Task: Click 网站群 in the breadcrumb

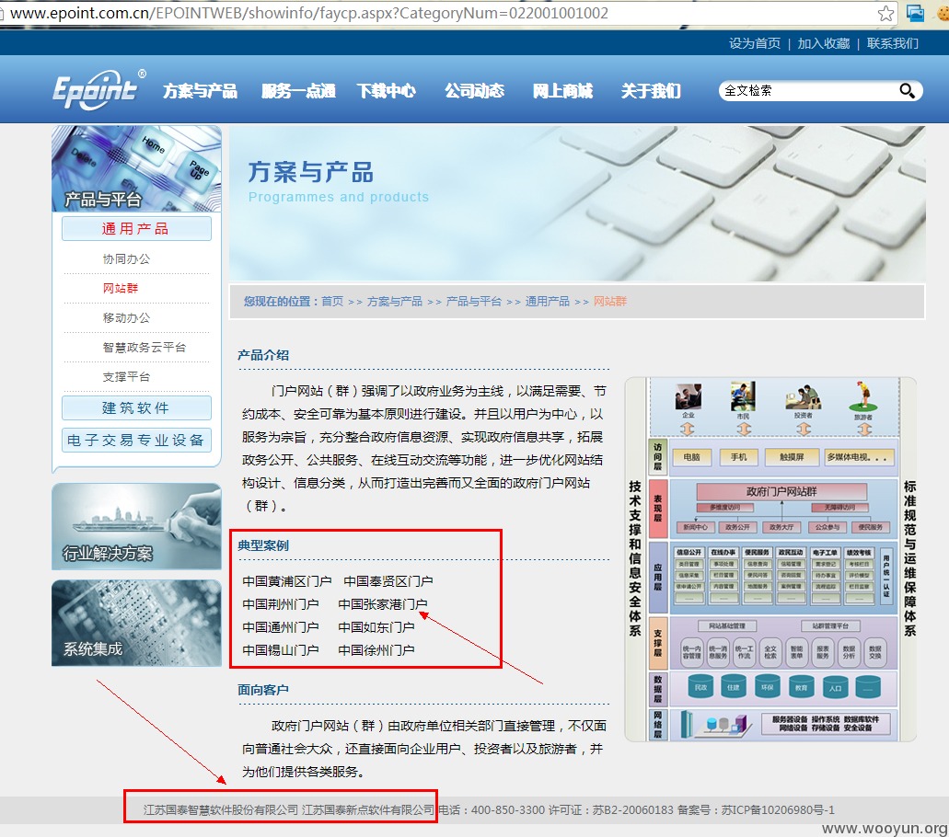Action: click(610, 301)
